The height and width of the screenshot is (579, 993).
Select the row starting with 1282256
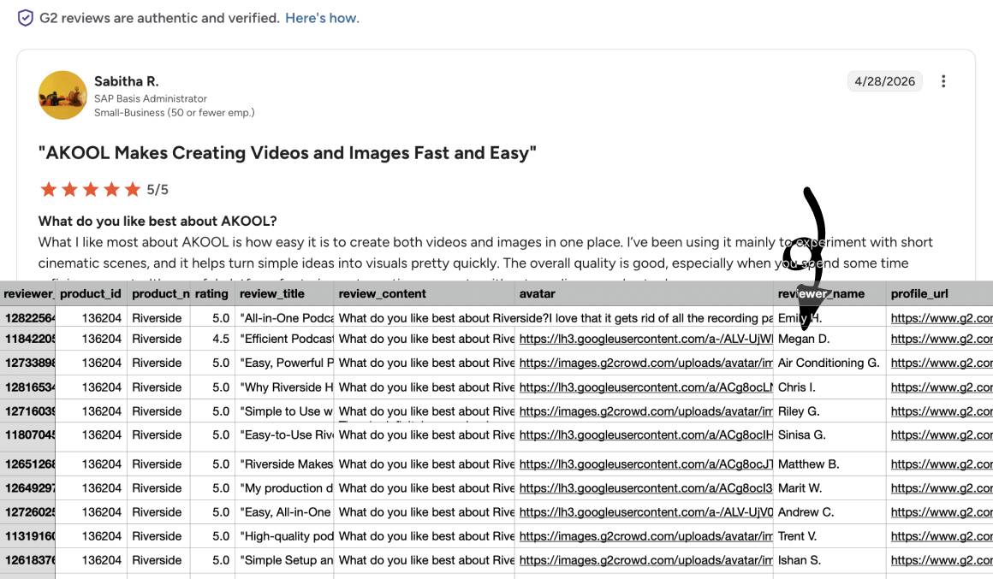pyautogui.click(x=28, y=318)
